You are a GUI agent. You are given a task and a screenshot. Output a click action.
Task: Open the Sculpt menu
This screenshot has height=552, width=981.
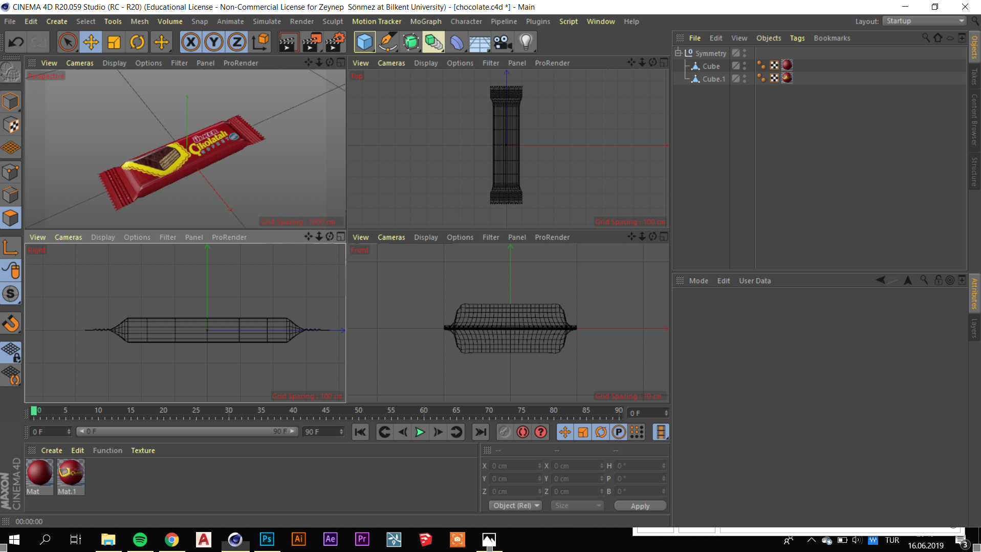tap(333, 22)
